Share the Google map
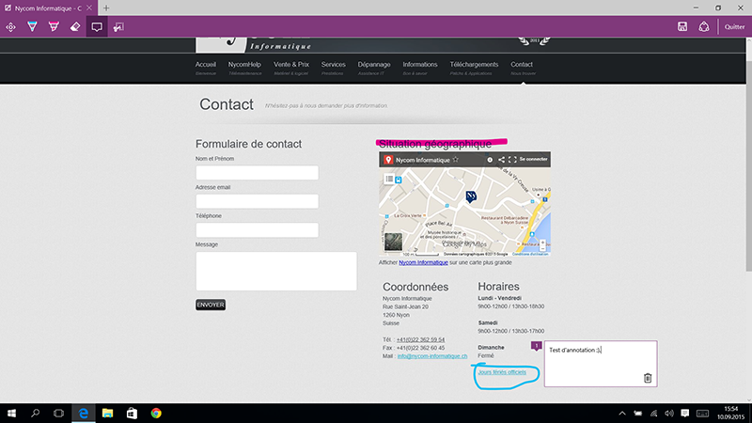752x423 pixels. tap(501, 160)
